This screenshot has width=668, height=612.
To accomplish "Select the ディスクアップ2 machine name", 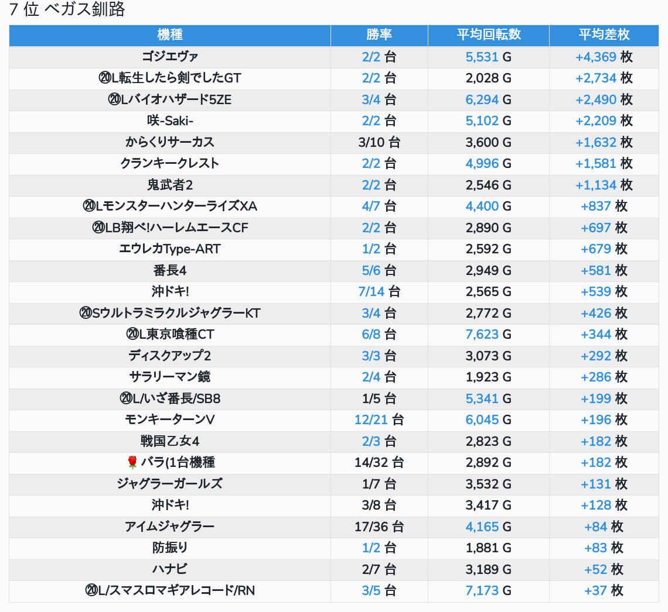I will [169, 356].
